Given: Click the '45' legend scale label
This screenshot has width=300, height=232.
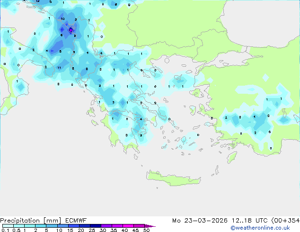Looking at the screenshot, I should point(135,230).
